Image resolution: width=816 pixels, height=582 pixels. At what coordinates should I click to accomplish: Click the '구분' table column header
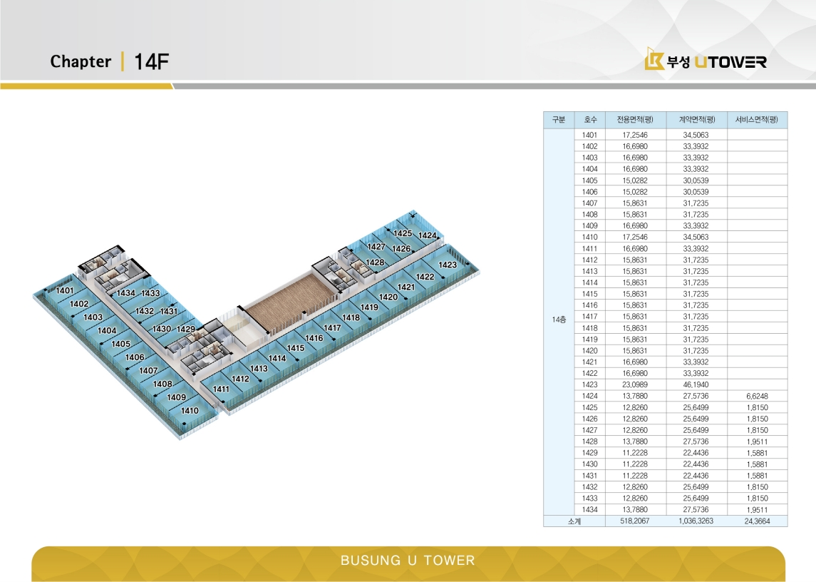[559, 120]
